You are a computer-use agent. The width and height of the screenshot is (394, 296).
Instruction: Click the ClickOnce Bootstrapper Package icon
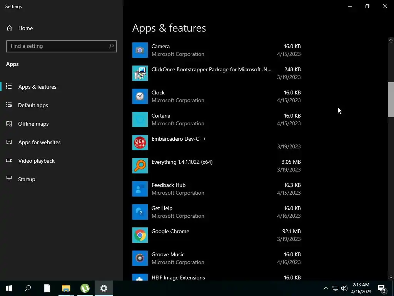[x=140, y=73]
